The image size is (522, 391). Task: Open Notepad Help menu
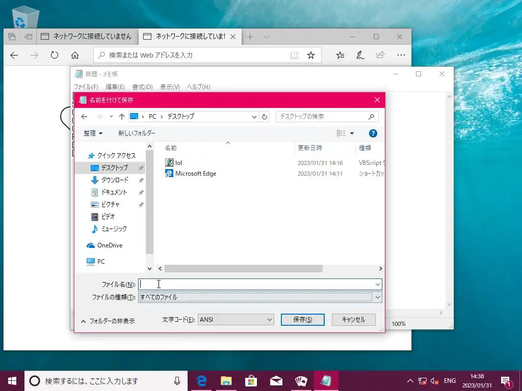click(198, 87)
